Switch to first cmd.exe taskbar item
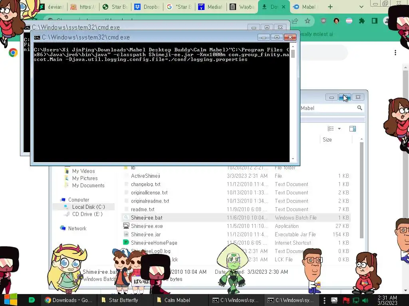The image size is (409, 306). [x=236, y=300]
